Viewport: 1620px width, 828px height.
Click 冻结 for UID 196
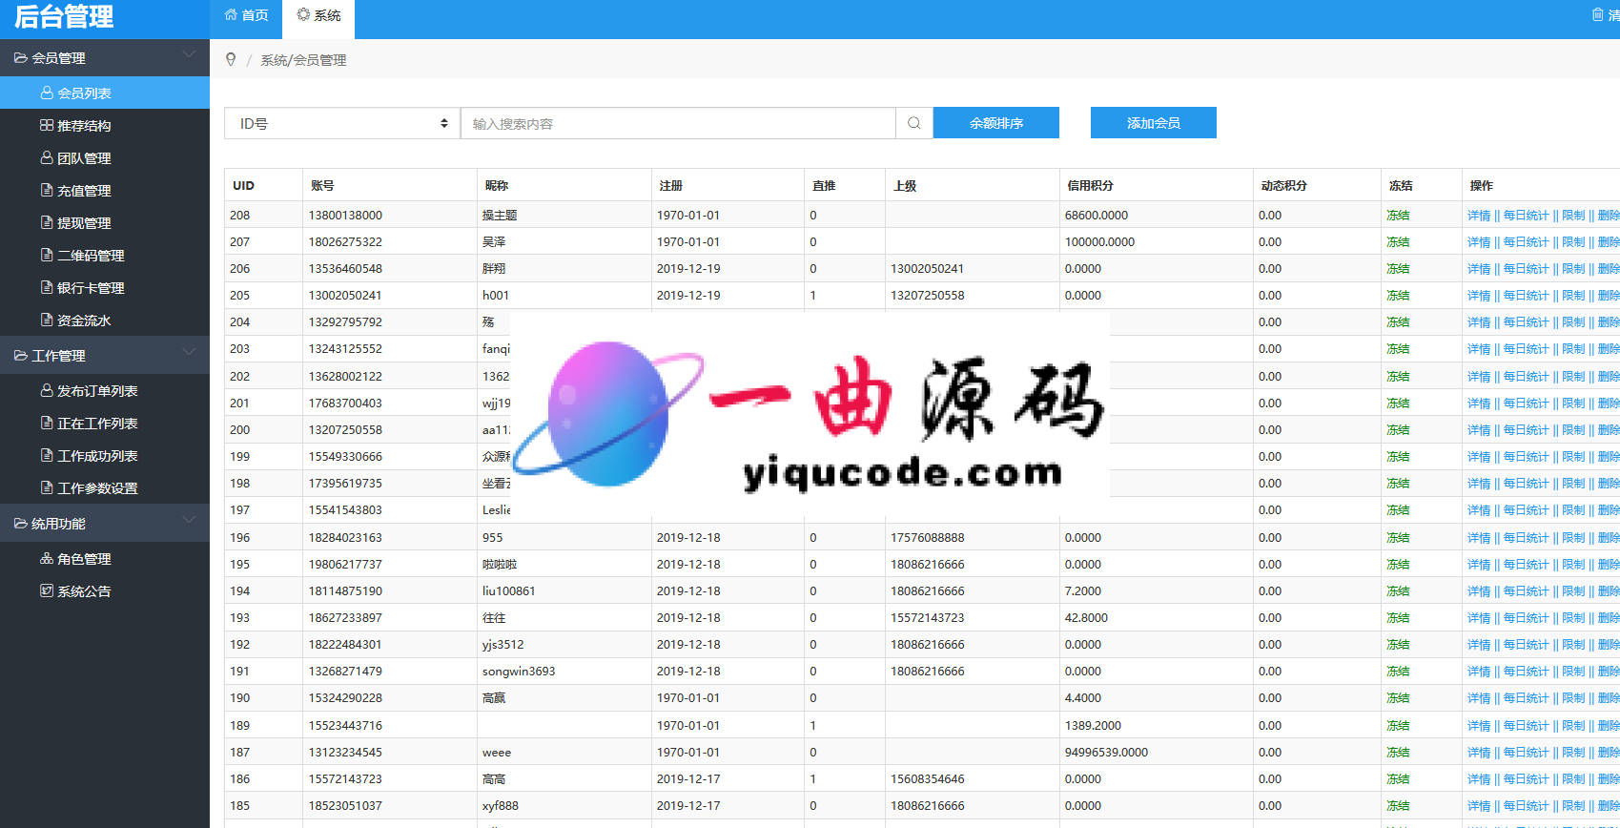pyautogui.click(x=1398, y=538)
